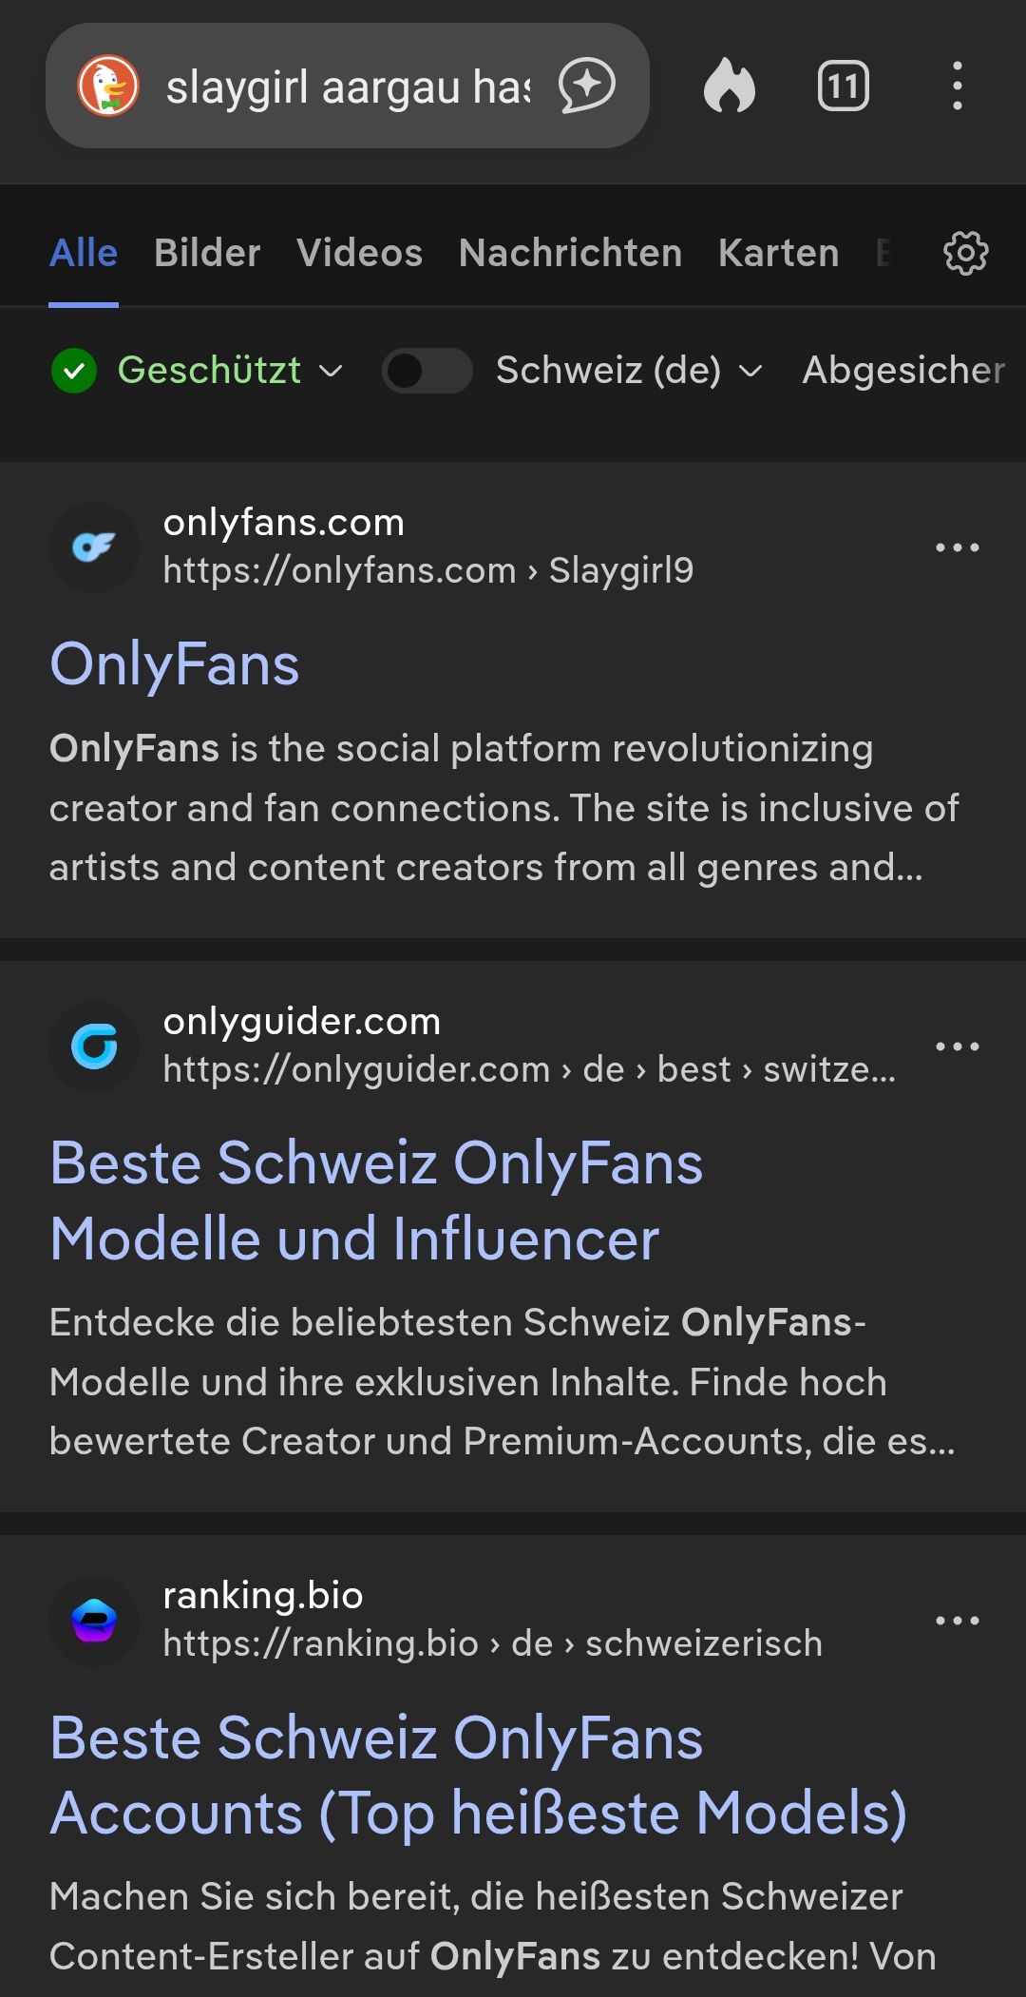Open Beste Schweiz OnlyFans Modelle und Influencer link
1026x1997 pixels.
pyautogui.click(x=376, y=1200)
